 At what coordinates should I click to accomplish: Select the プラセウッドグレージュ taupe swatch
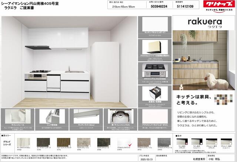click(144, 142)
